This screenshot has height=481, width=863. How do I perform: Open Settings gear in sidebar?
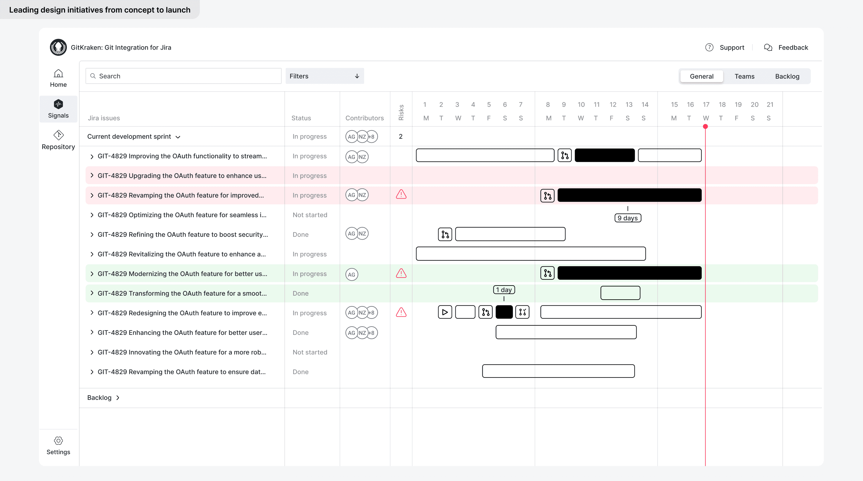(58, 441)
